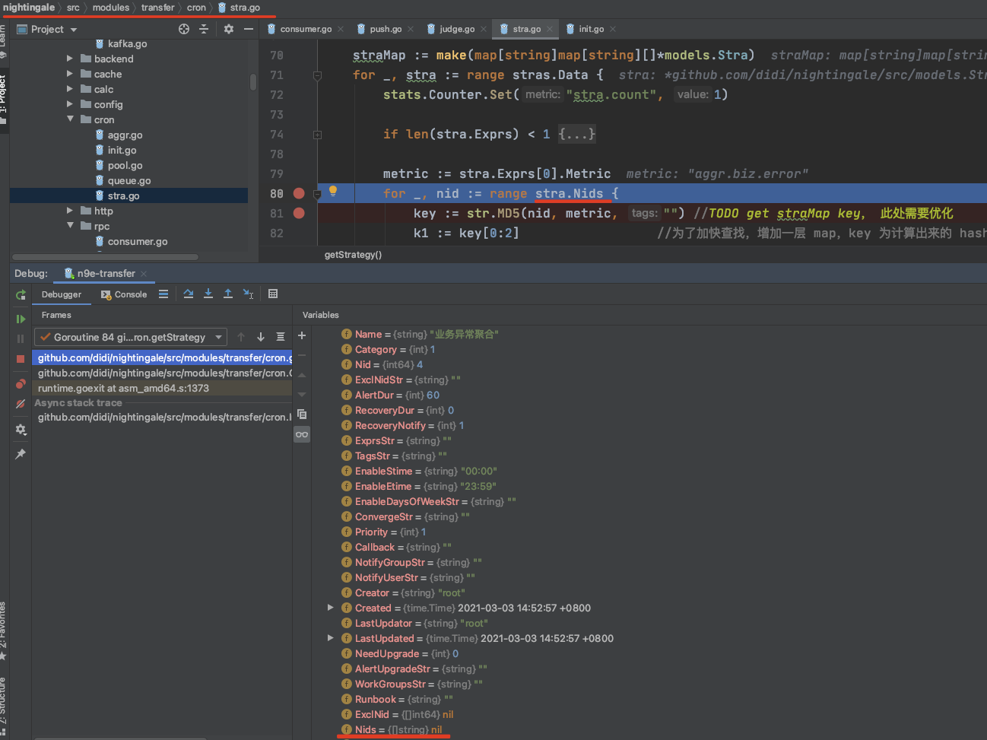Image resolution: width=987 pixels, height=740 pixels.
Task: Click the nightingale breadcrumb
Action: 29,8
